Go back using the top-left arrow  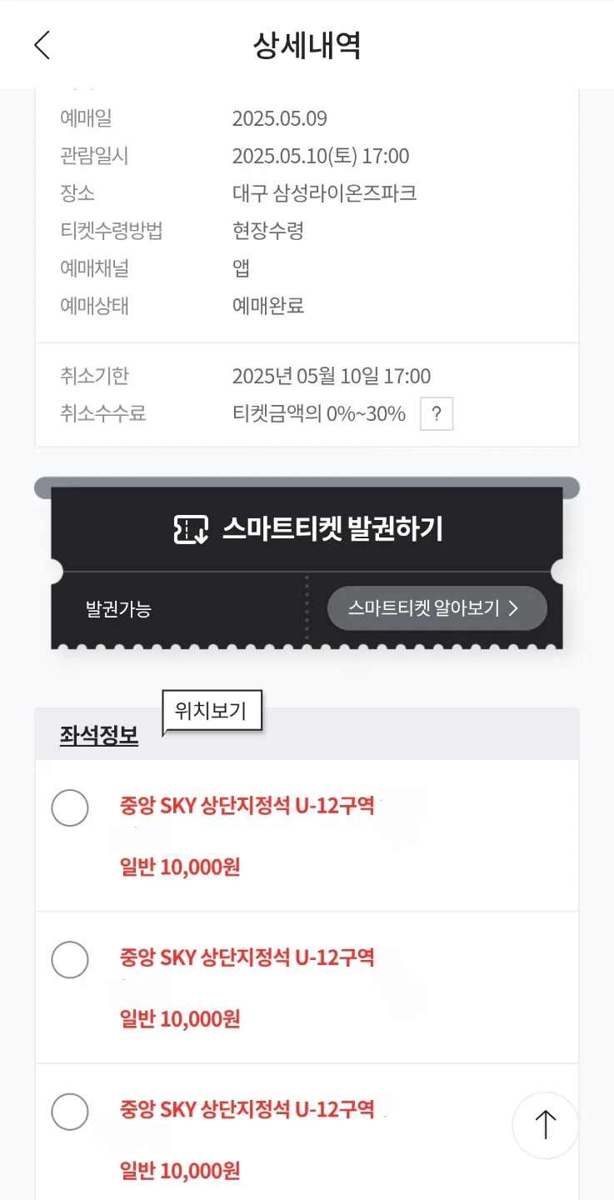click(x=42, y=45)
